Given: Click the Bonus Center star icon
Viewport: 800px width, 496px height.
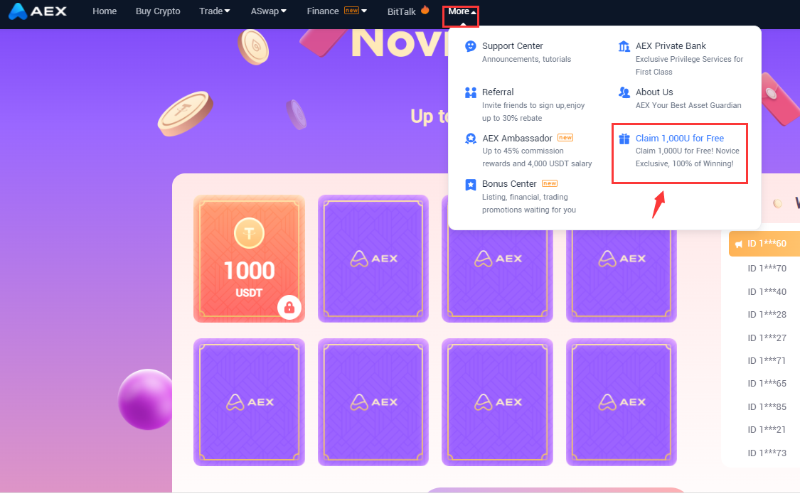Looking at the screenshot, I should pos(471,185).
